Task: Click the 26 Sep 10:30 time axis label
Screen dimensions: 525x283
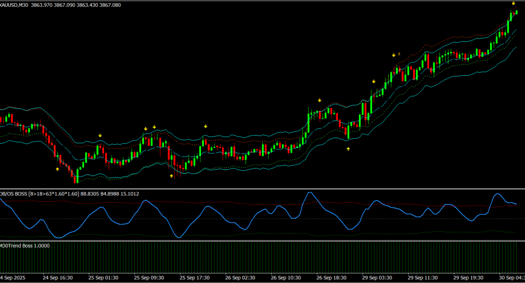Action: coord(287,277)
